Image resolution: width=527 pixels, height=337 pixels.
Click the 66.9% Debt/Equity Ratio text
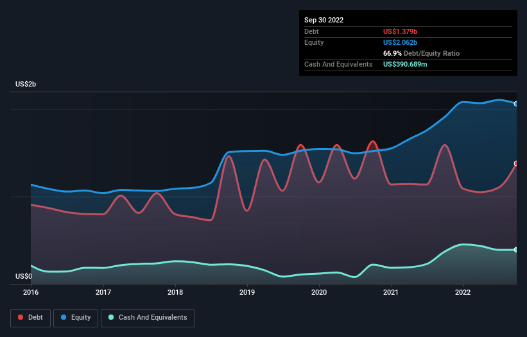click(422, 53)
